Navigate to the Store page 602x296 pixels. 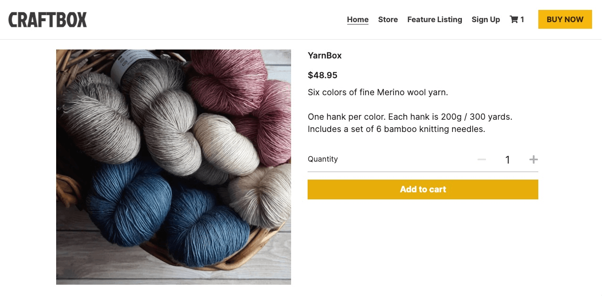[x=388, y=19]
